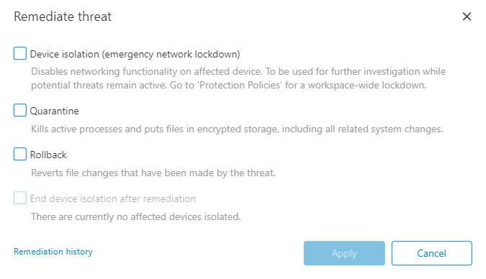Check the Rollback option box
486x279 pixels.
click(20, 154)
